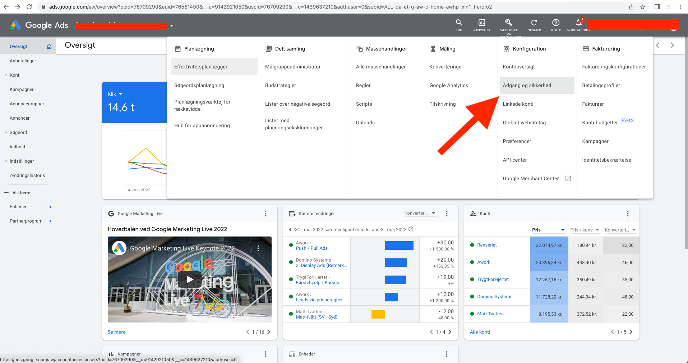Reload the page with browser refresh button
The image size is (688, 363).
pos(29,7)
